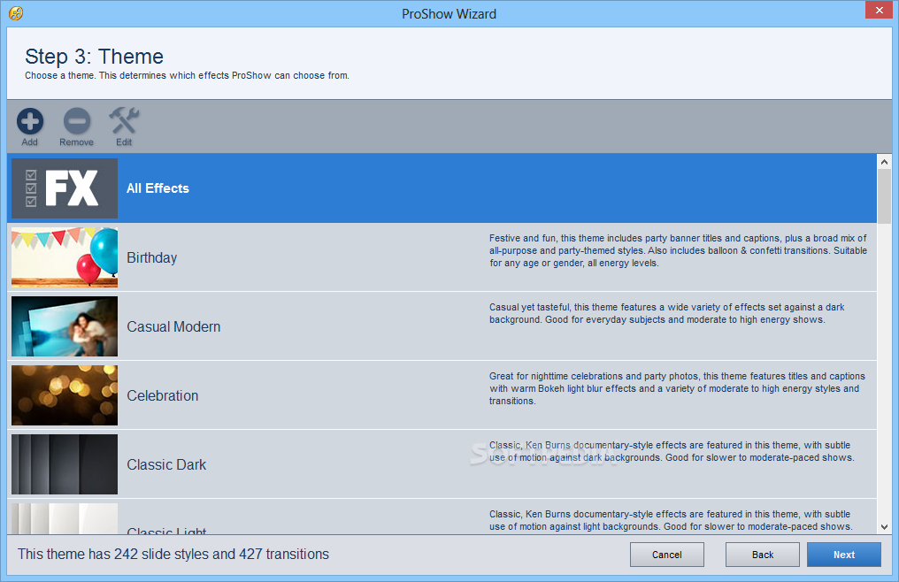Click the Step 3: Theme heading
The width and height of the screenshot is (899, 582).
(x=94, y=57)
